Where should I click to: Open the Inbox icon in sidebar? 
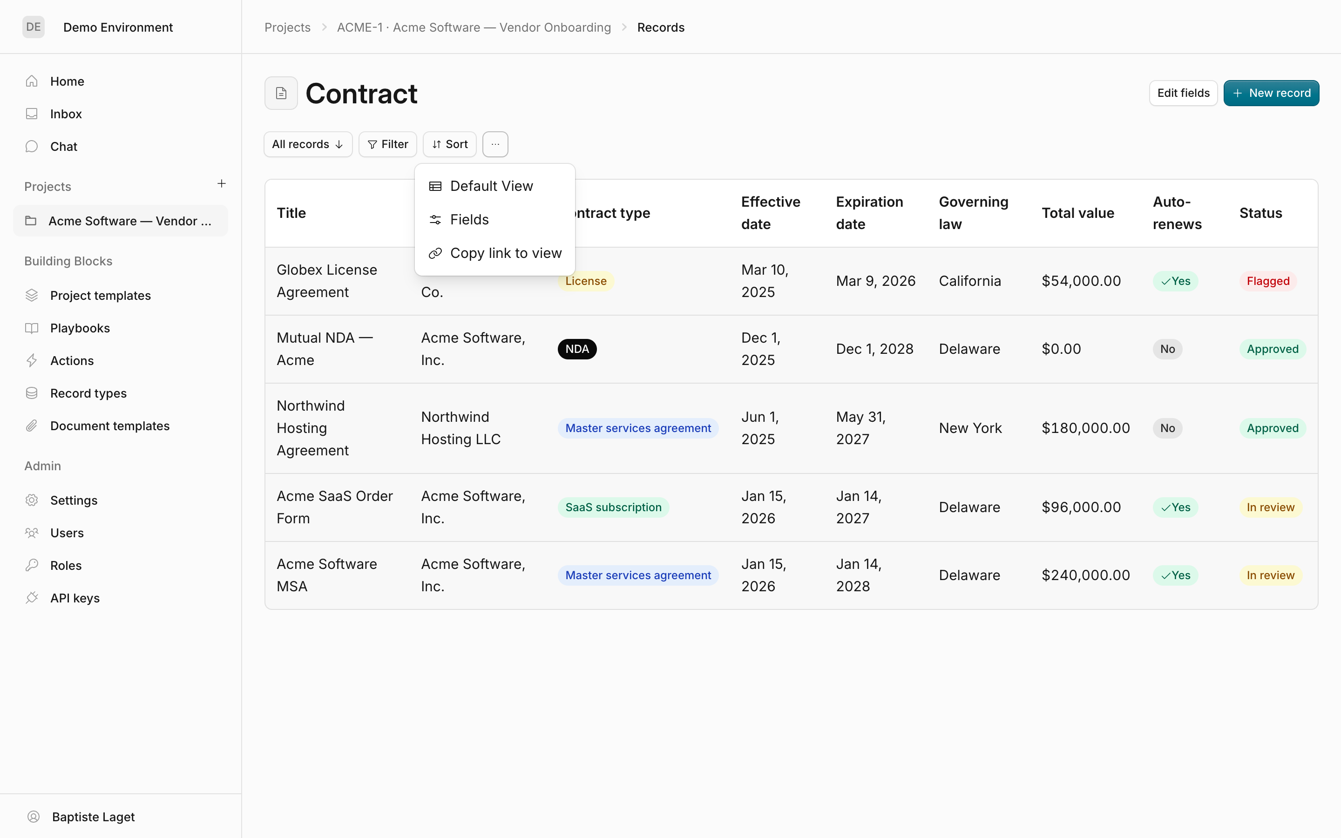tap(32, 114)
